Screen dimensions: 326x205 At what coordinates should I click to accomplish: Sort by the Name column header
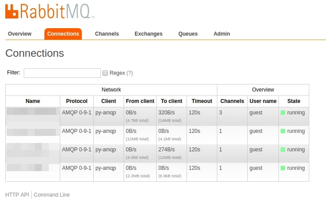click(x=33, y=101)
